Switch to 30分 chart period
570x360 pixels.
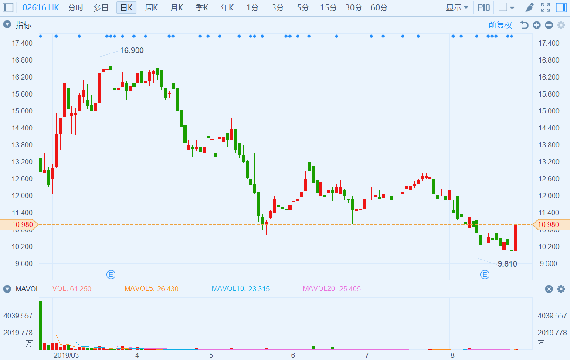(353, 7)
